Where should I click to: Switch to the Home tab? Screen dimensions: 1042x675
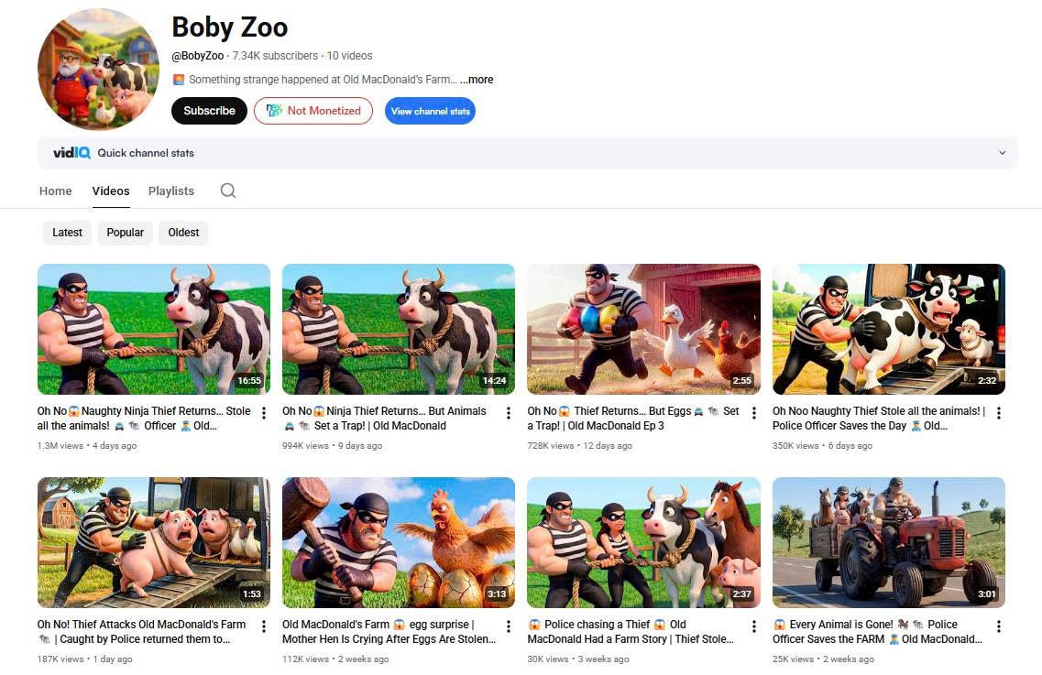[x=56, y=191]
